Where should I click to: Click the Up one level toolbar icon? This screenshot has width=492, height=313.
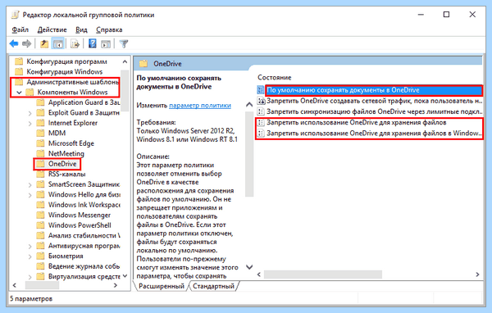pos(44,43)
